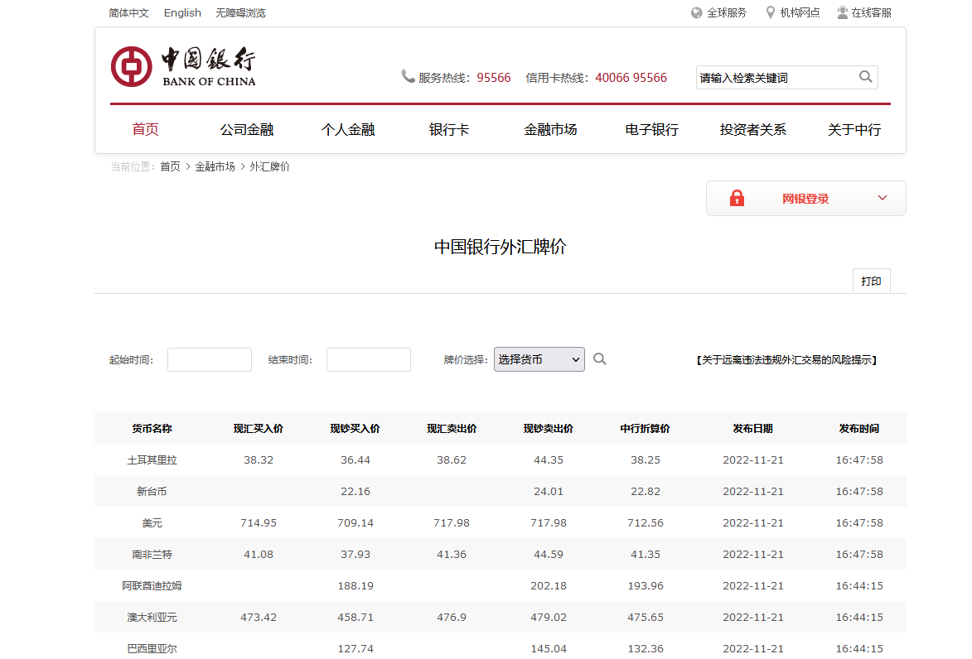Select the 新台币 currency name cell
Screen dimensions: 972x659
(152, 492)
